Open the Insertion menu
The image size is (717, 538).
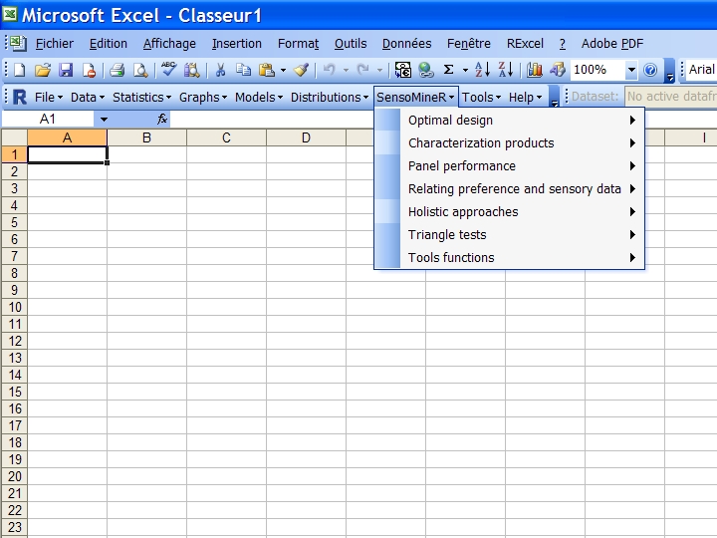[x=237, y=44]
